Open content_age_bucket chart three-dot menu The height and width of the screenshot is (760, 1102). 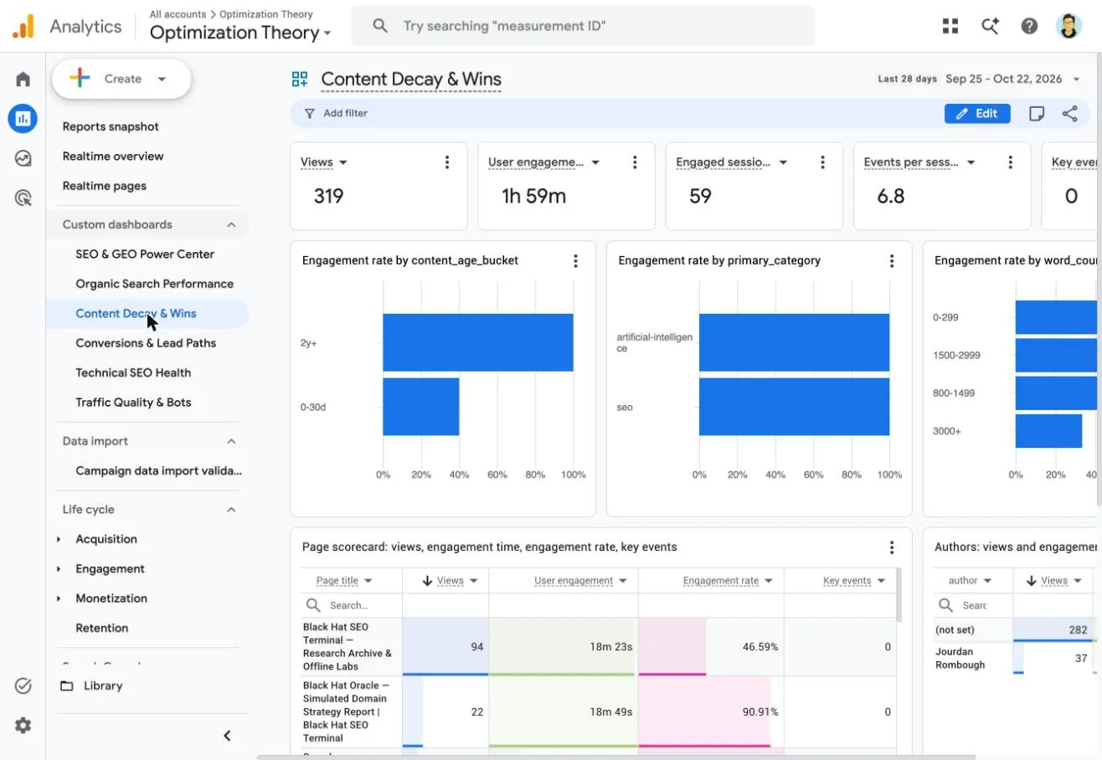[x=575, y=261]
